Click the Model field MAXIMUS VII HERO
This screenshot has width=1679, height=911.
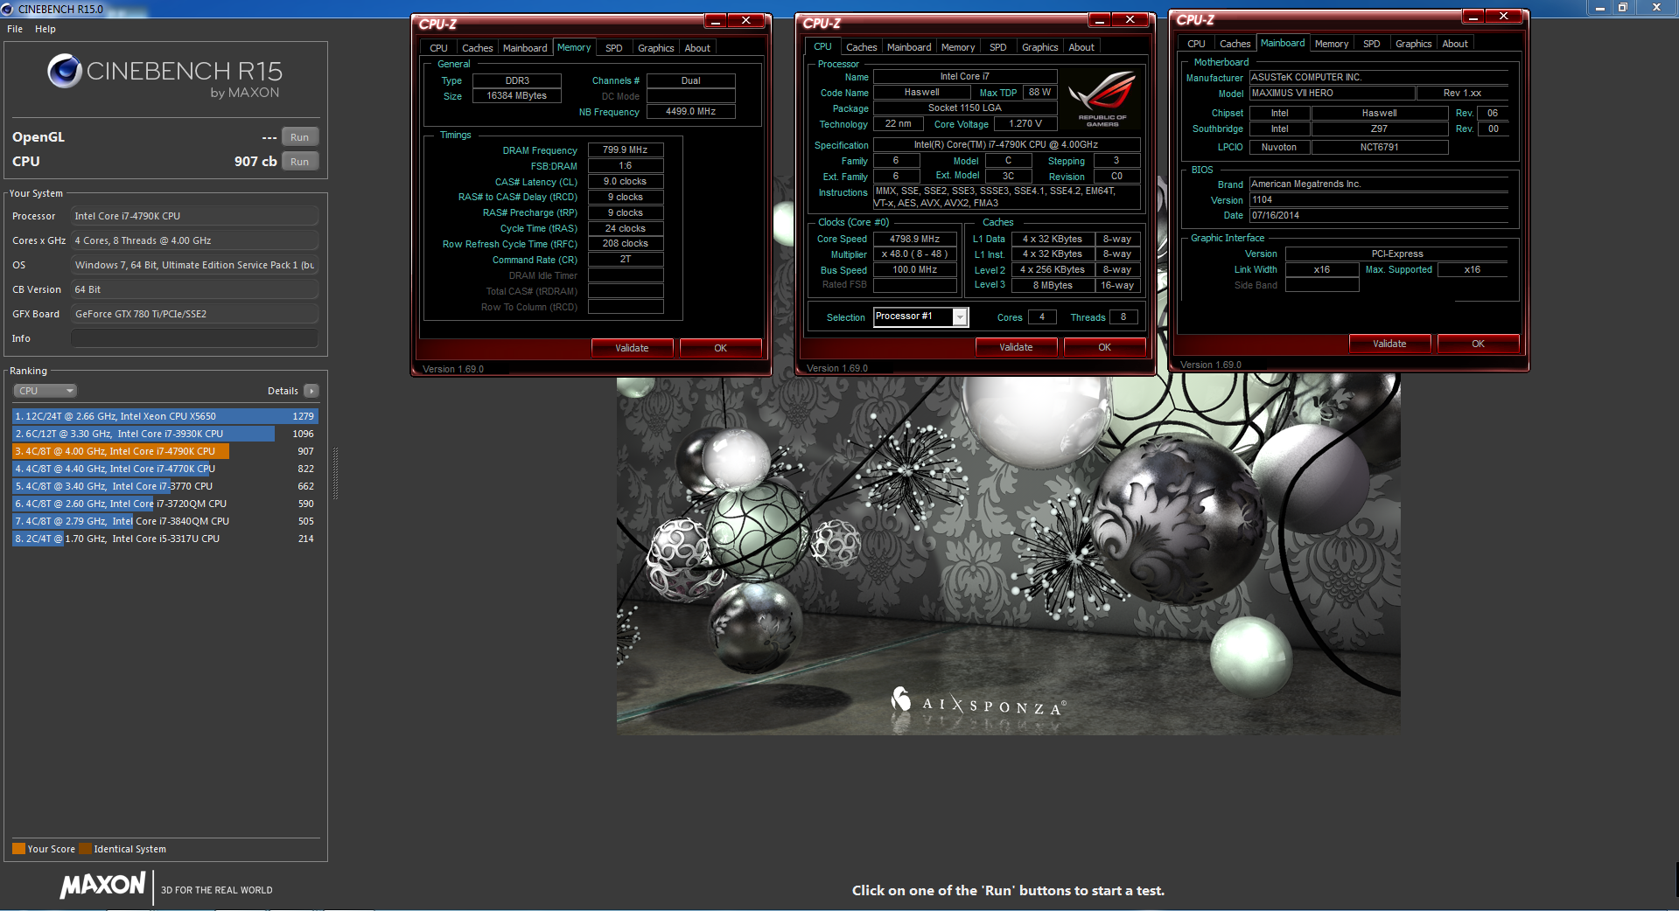point(1332,93)
